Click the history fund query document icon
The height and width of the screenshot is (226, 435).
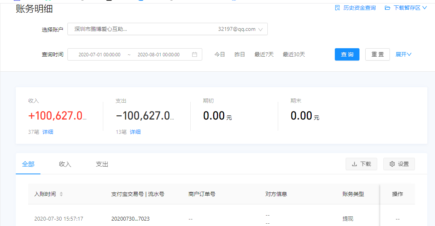click(338, 8)
